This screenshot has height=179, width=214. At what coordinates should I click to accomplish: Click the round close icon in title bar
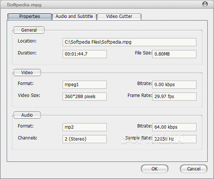205,4
